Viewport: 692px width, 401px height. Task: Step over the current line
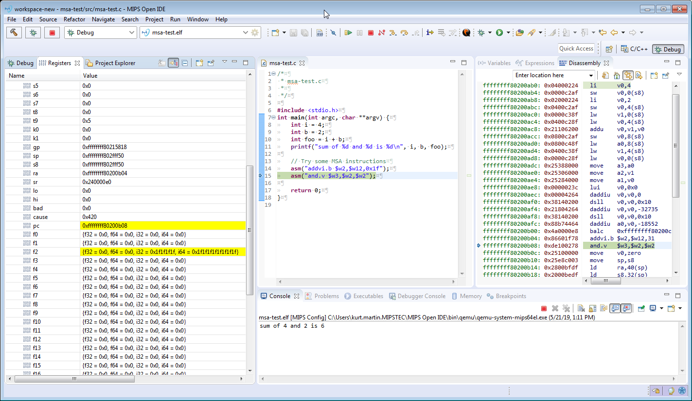[405, 32]
